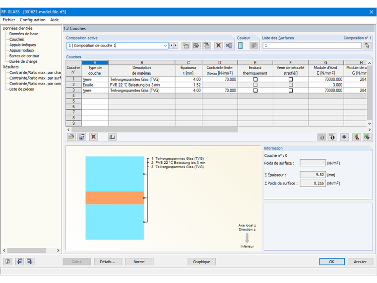Click the blue info icon under the table
377x283 pixels.
click(x=332, y=137)
